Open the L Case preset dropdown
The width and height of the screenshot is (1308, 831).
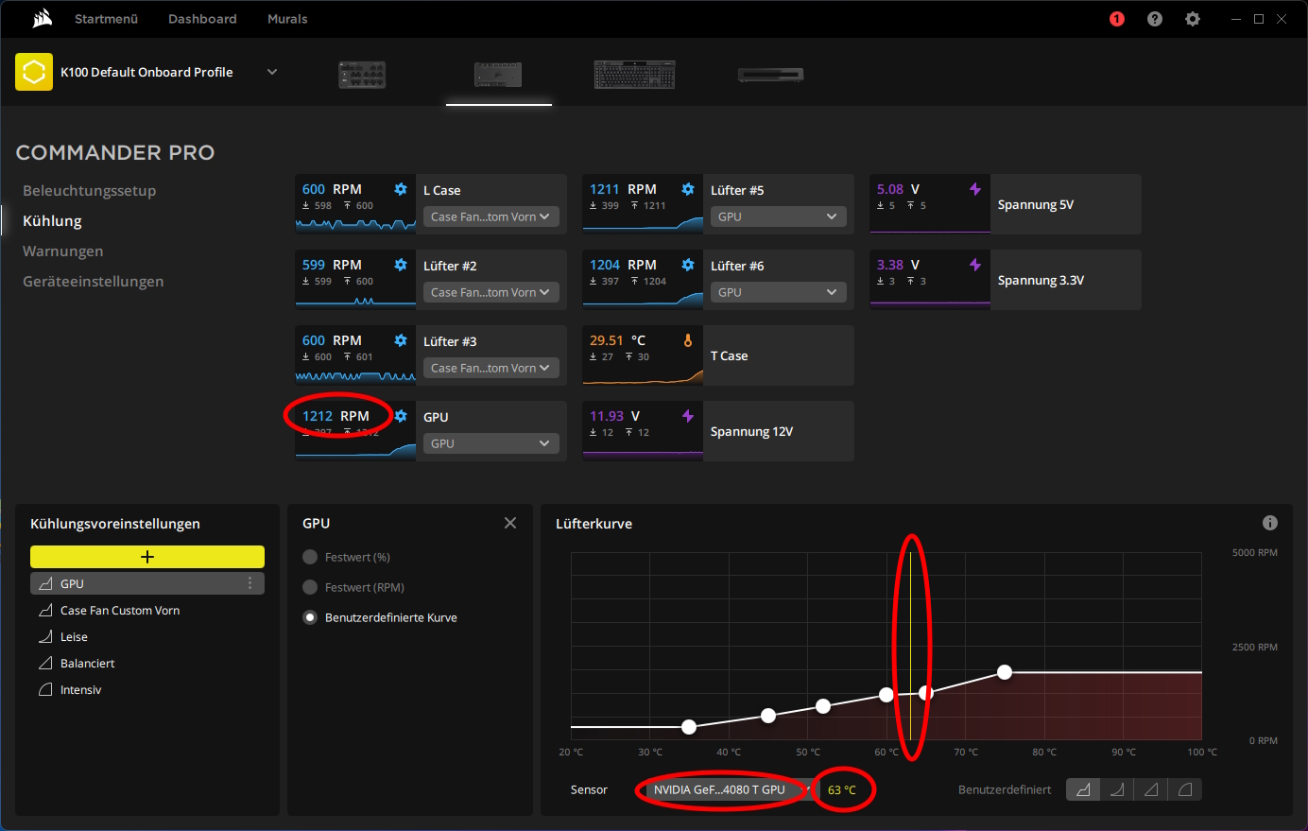pyautogui.click(x=491, y=216)
